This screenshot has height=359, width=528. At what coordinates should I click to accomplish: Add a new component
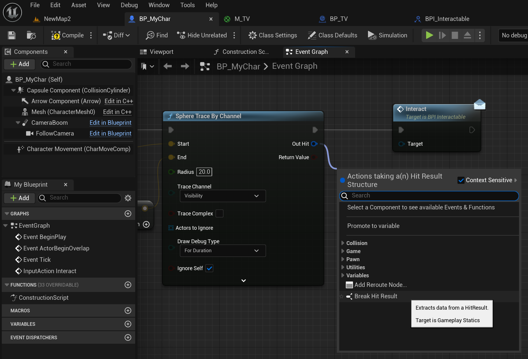click(x=19, y=64)
